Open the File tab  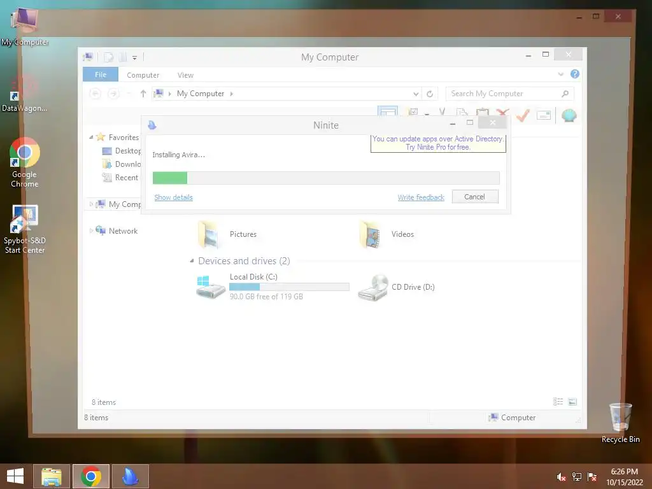pyautogui.click(x=101, y=74)
